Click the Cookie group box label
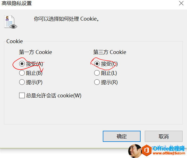Screen dimensions: 187x158 tap(14, 41)
